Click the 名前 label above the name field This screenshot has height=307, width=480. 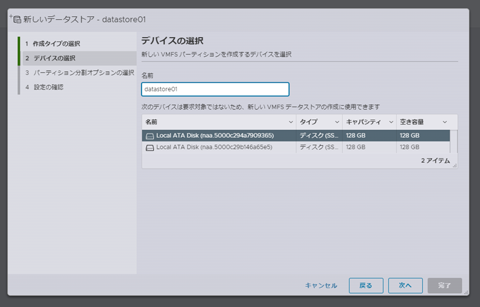click(147, 75)
